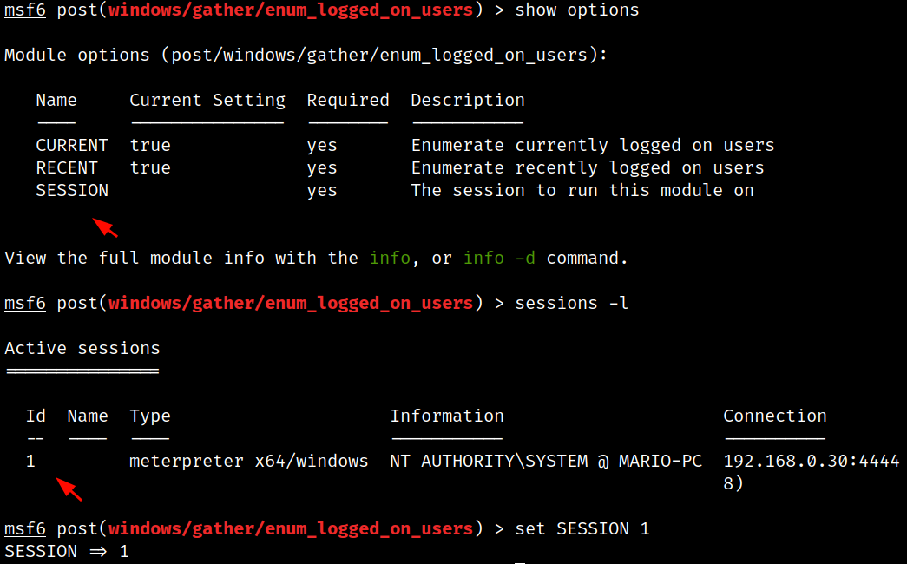Select the SESSION option name in table

click(x=72, y=190)
